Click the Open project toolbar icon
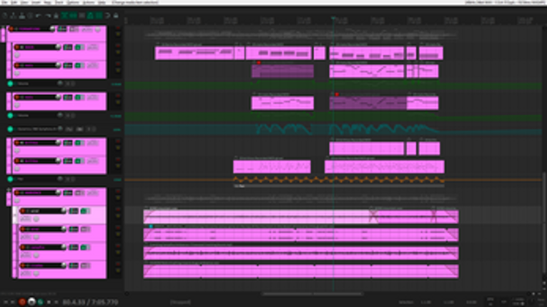Image resolution: width=547 pixels, height=307 pixels. pos(14,16)
